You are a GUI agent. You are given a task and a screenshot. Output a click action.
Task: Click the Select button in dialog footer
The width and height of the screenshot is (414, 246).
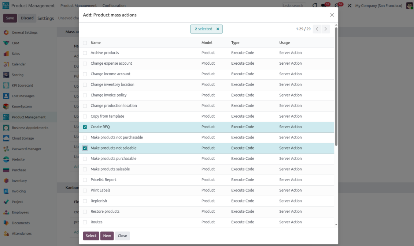pyautogui.click(x=91, y=236)
